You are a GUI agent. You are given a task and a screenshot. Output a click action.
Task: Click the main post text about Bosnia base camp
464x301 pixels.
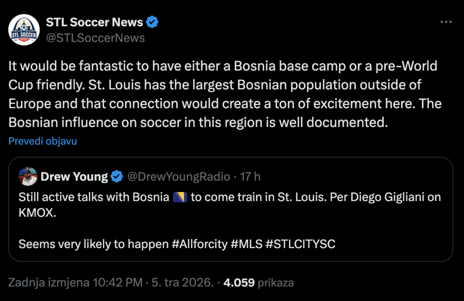[x=222, y=94]
